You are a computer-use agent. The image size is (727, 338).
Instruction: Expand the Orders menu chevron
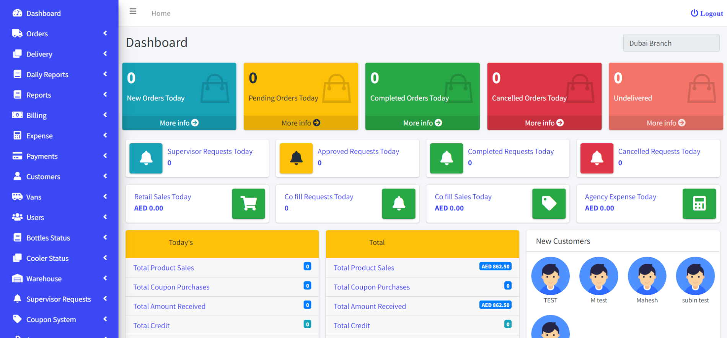coord(105,33)
